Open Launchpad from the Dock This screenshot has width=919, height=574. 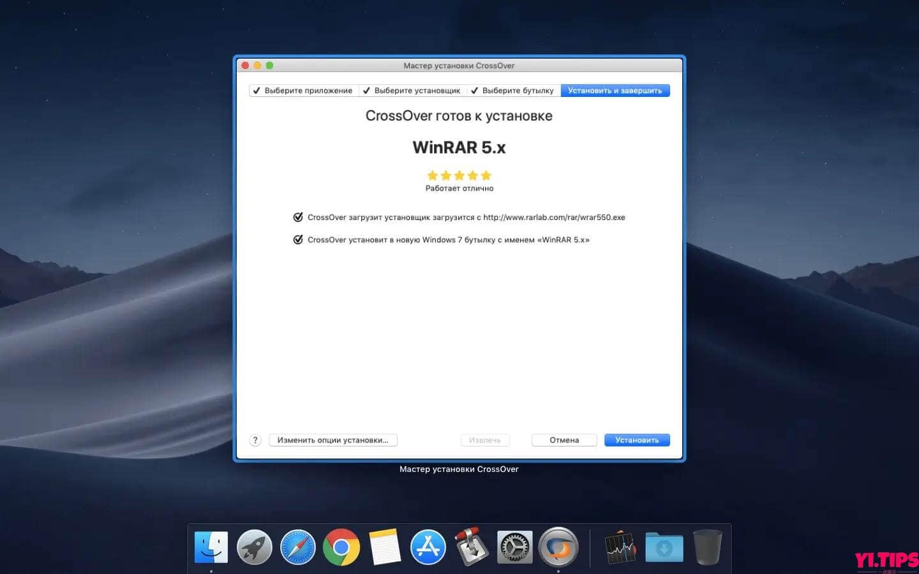pyautogui.click(x=255, y=547)
